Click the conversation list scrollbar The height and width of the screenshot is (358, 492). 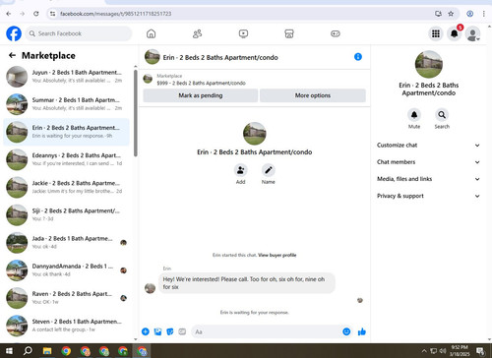(136, 113)
